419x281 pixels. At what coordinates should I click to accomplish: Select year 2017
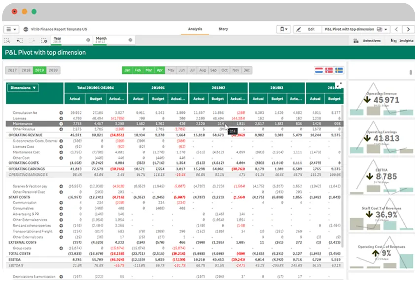pos(12,71)
